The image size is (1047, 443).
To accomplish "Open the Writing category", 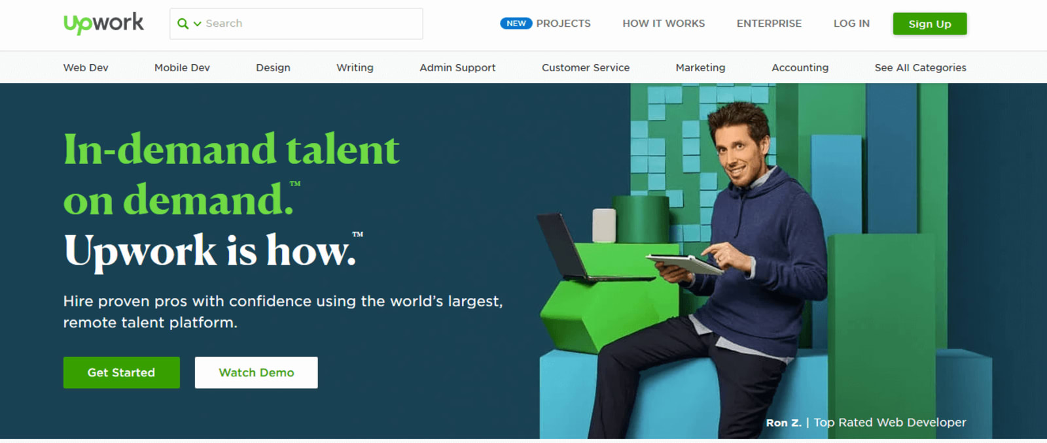I will (x=355, y=67).
